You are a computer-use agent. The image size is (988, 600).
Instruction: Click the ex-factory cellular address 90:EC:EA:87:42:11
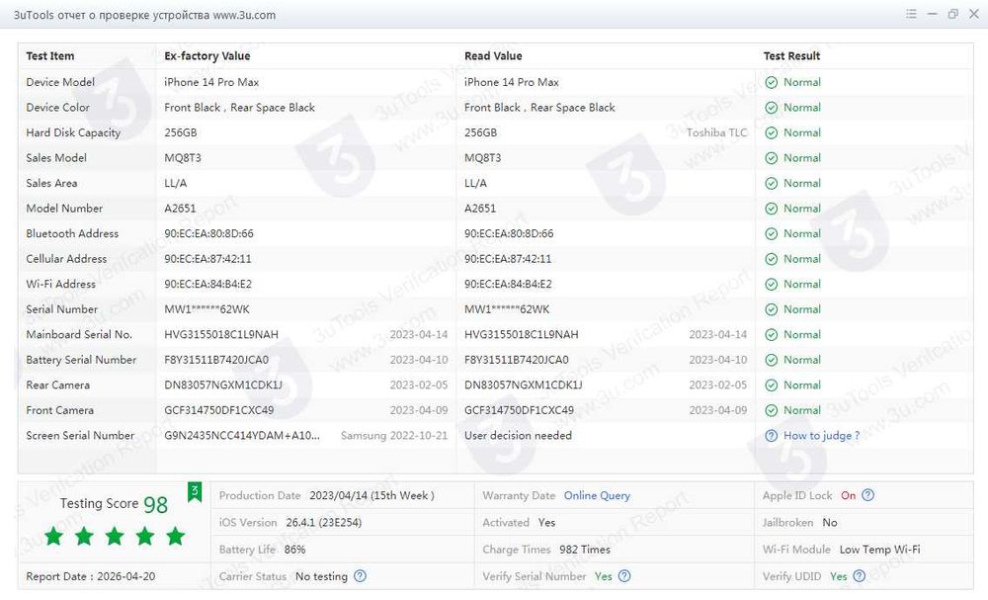point(207,259)
